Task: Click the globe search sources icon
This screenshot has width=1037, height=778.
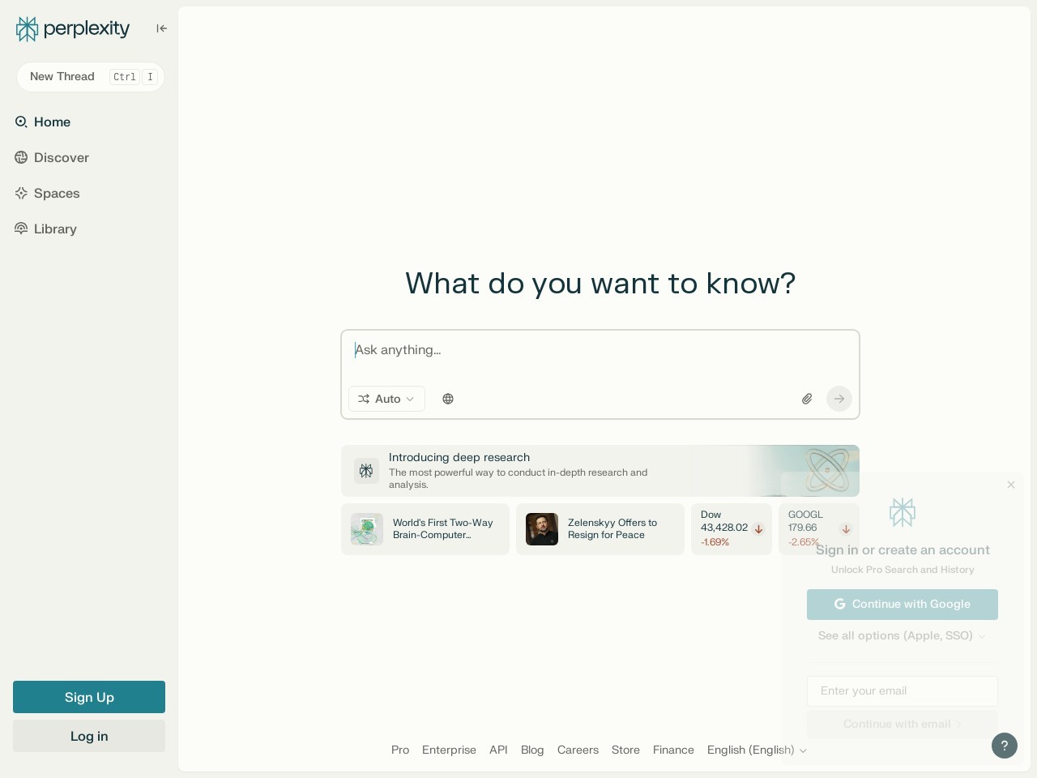Action: pyautogui.click(x=448, y=399)
